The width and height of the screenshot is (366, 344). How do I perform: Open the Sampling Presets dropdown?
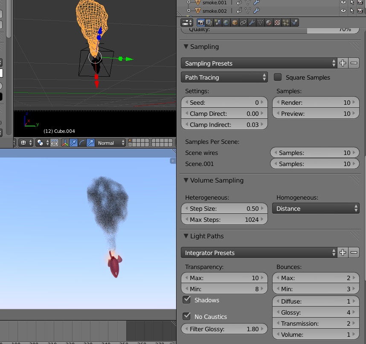259,63
